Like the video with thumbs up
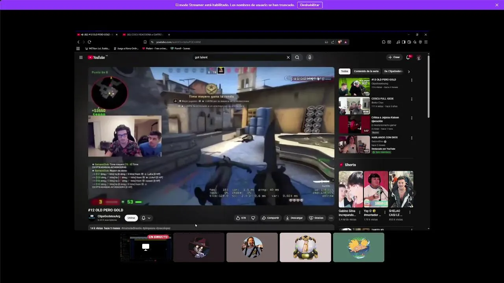This screenshot has height=283, width=504. coord(241,218)
